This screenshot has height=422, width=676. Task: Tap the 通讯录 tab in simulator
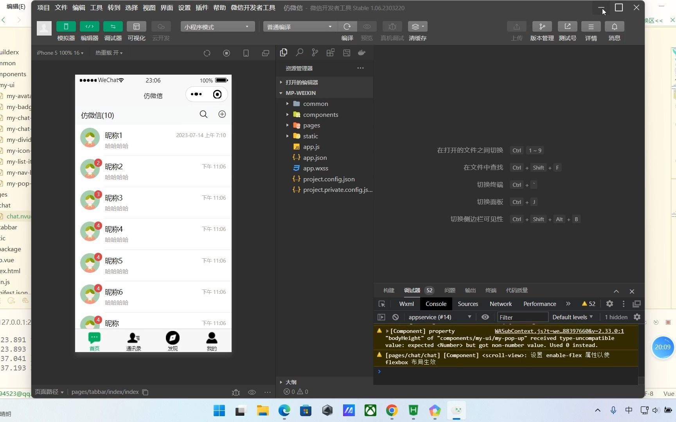pyautogui.click(x=133, y=341)
